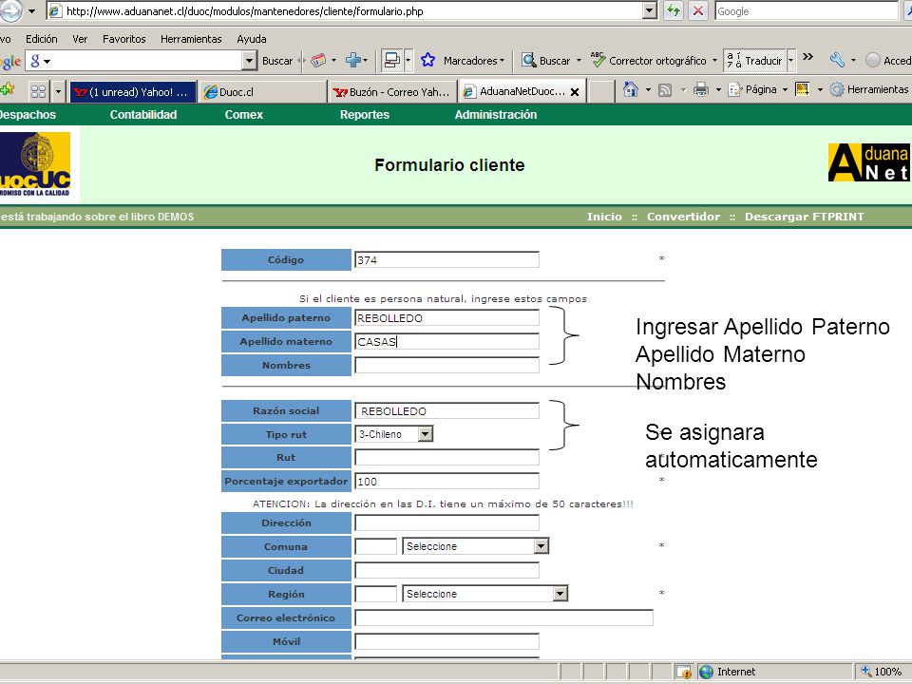This screenshot has height=684, width=912.
Task: Click the security shield icon in status bar
Action: [684, 672]
